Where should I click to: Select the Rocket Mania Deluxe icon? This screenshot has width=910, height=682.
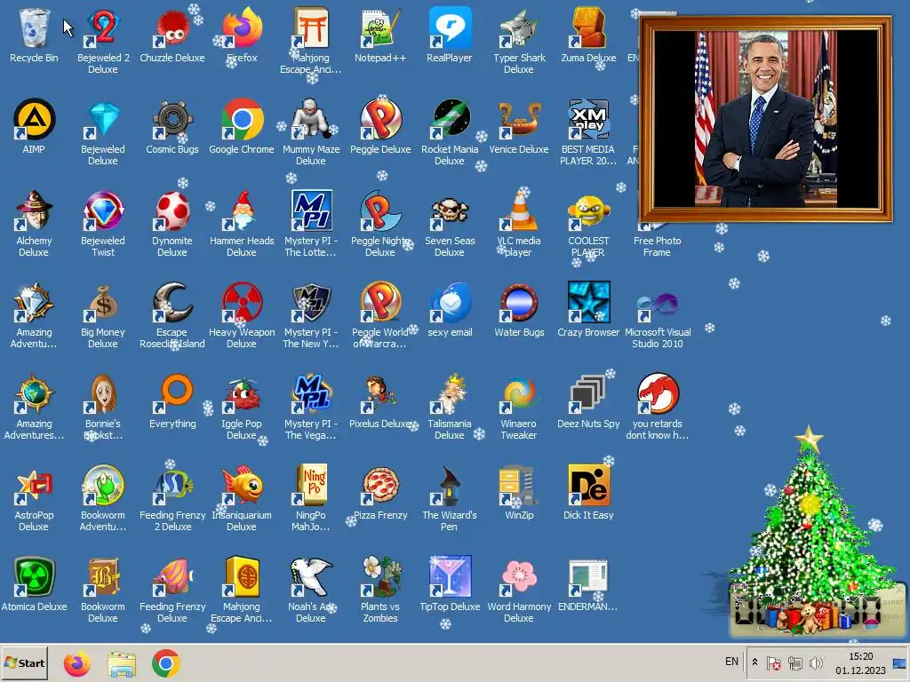(x=449, y=120)
